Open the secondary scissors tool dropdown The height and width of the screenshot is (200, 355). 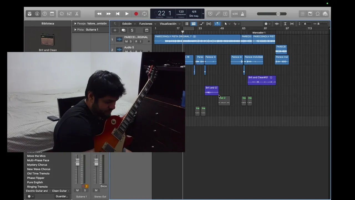(236, 24)
